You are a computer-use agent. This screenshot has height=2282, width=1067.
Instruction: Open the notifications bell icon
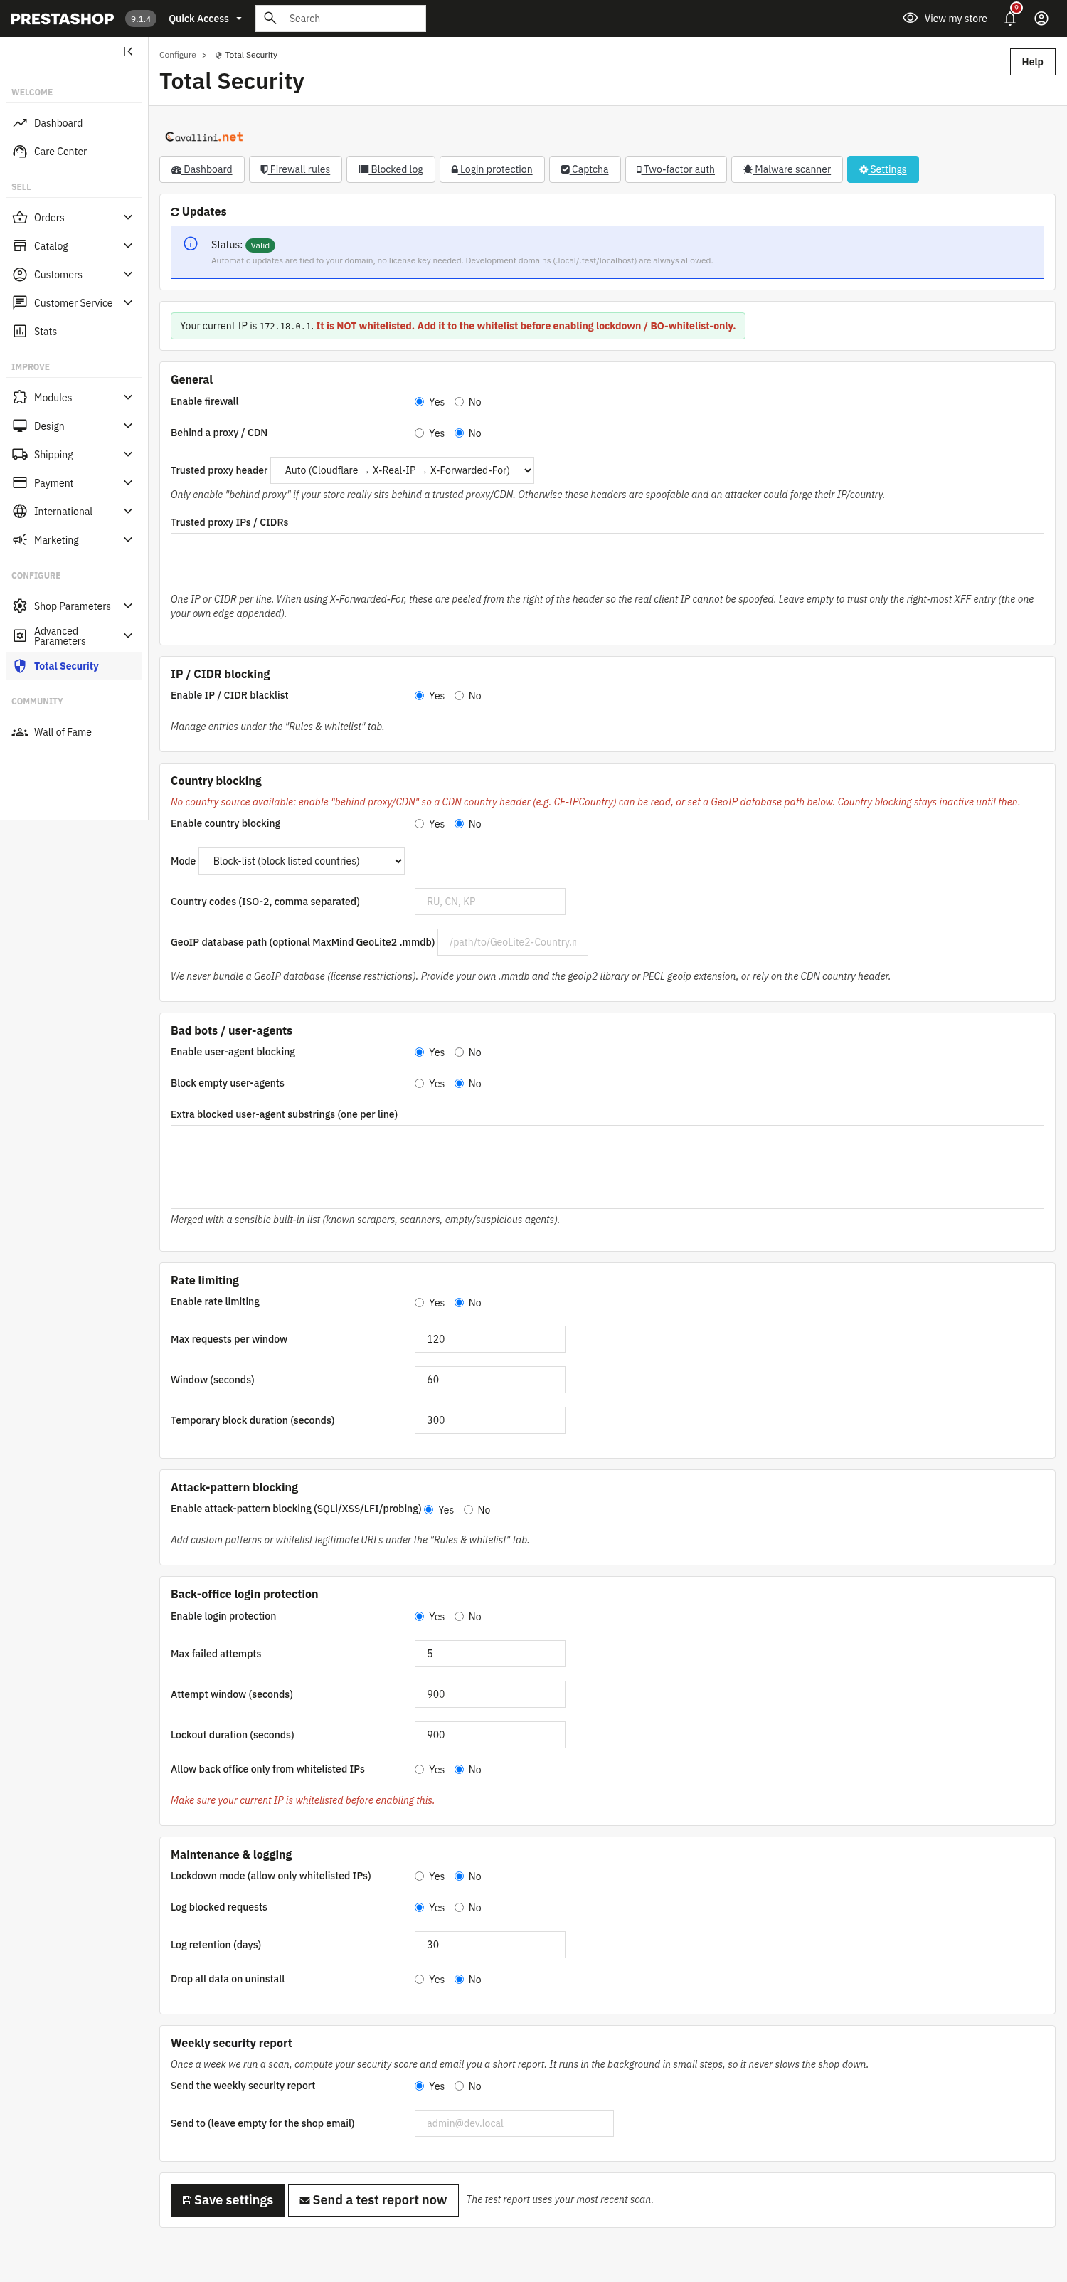tap(1009, 18)
